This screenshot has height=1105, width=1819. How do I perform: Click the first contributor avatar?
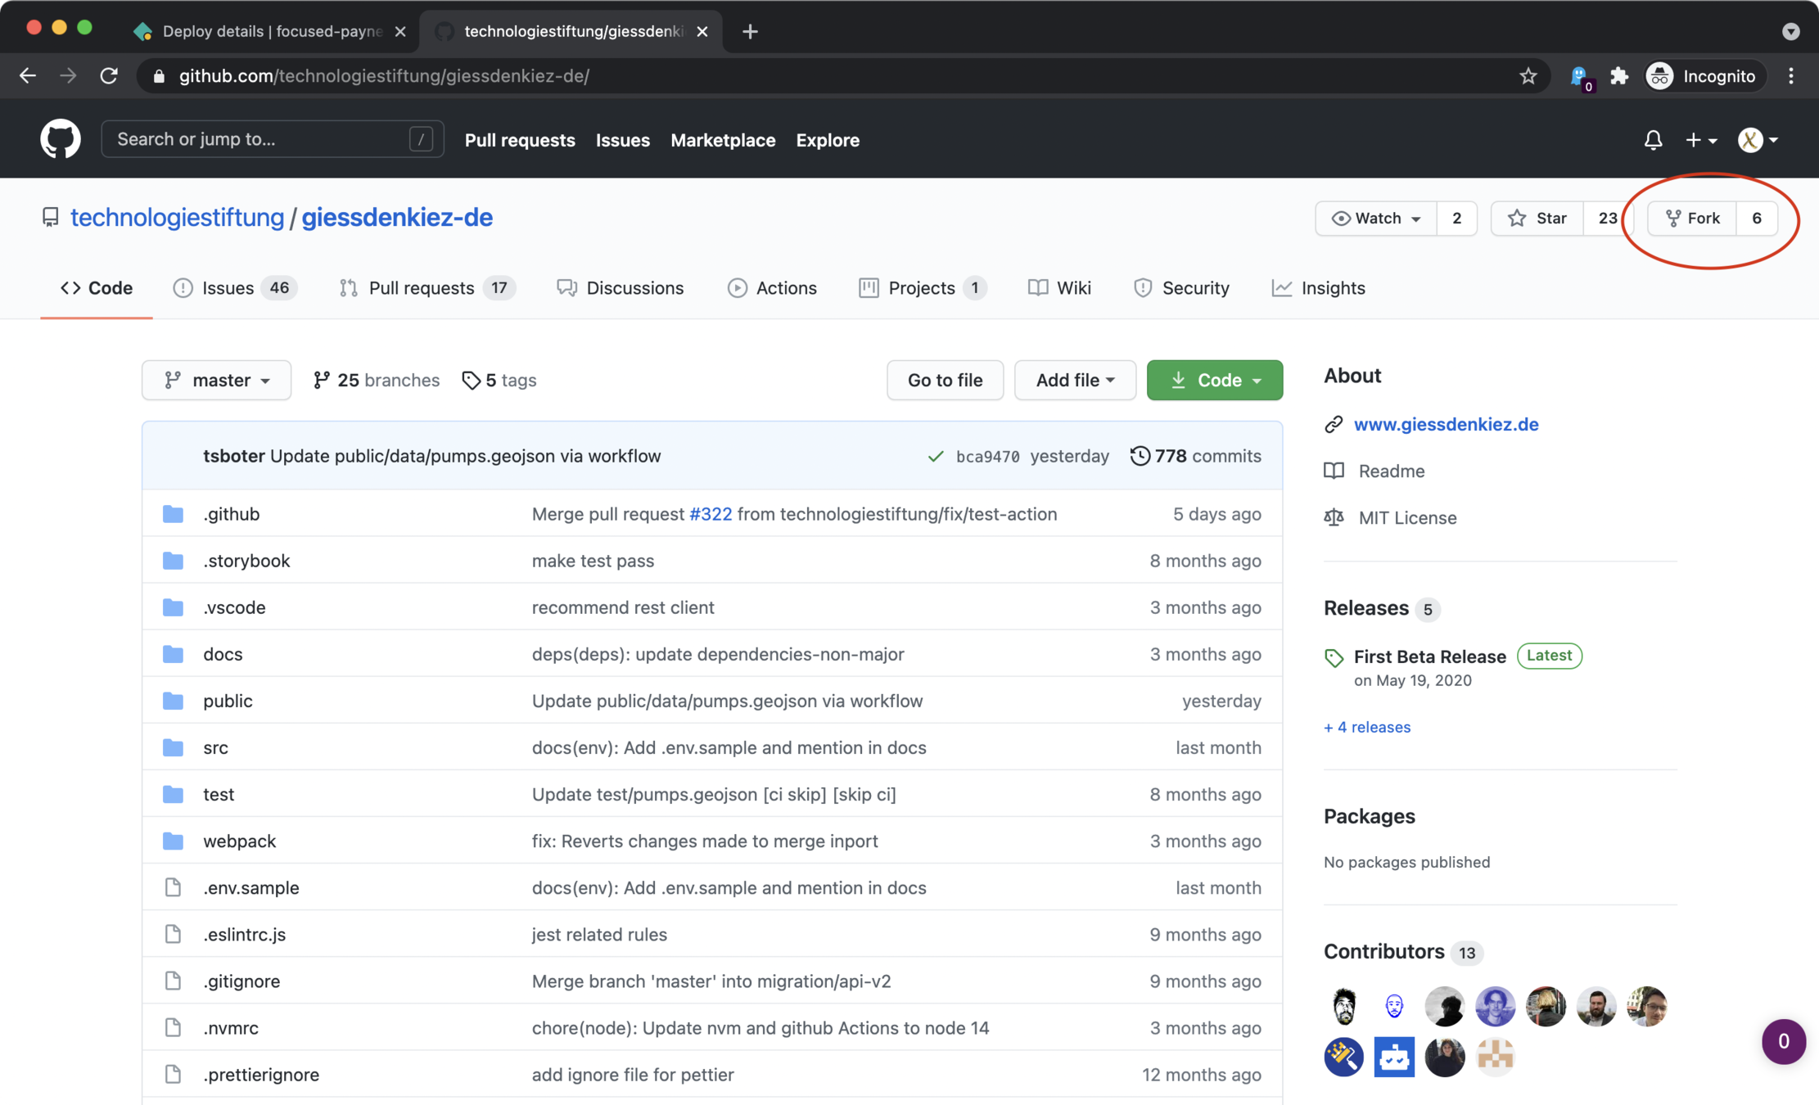point(1343,1006)
